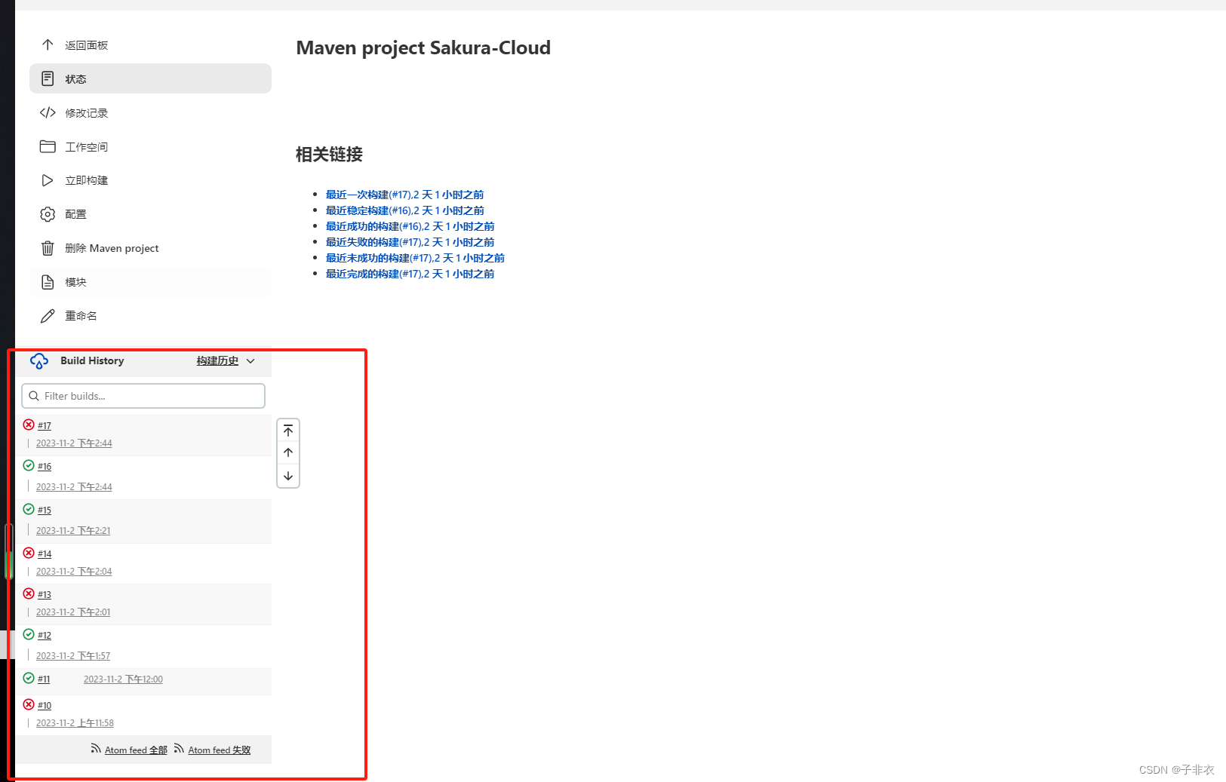Open 模块 in the sidebar
The height and width of the screenshot is (782, 1226).
tap(150, 282)
